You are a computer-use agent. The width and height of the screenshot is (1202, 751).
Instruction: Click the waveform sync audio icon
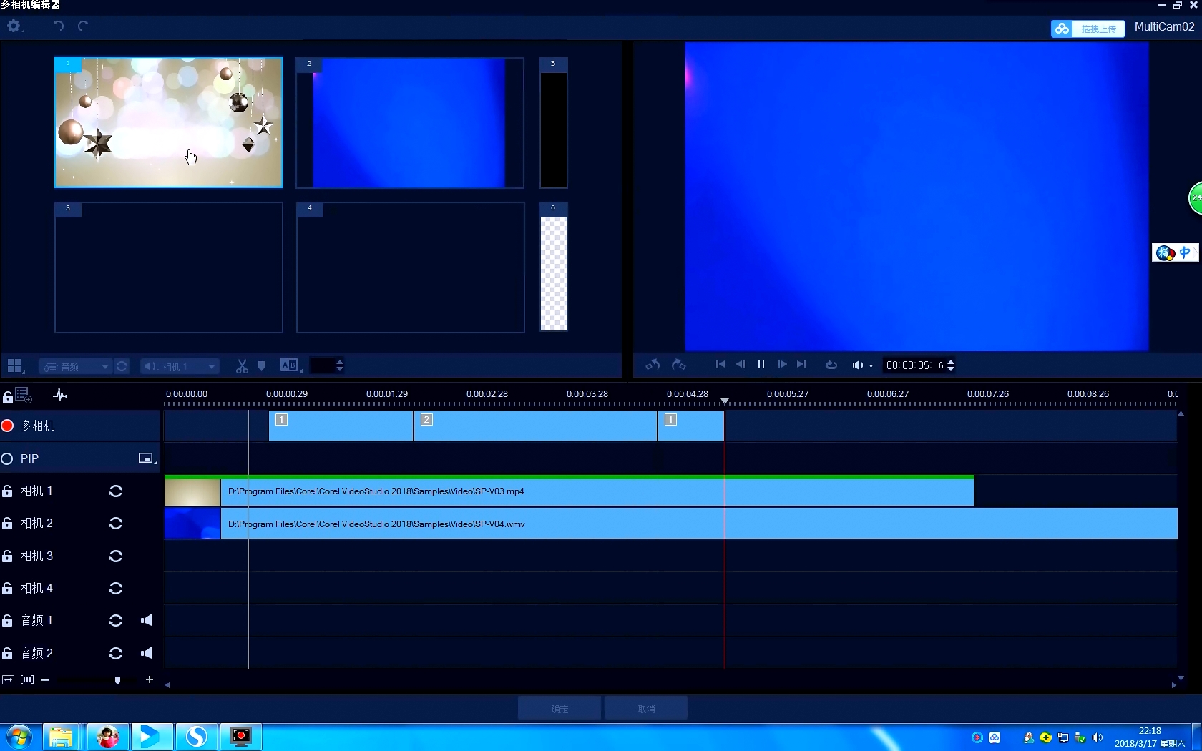pos(60,395)
